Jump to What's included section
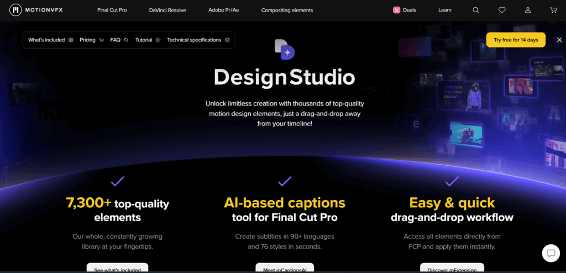The image size is (566, 273). point(50,40)
